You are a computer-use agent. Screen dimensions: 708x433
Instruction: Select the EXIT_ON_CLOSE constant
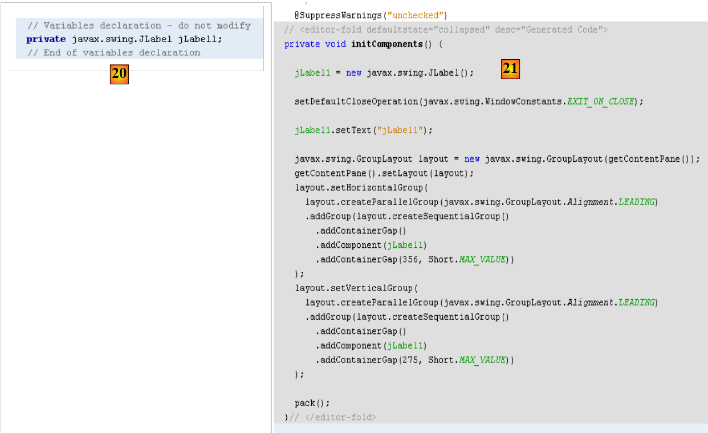point(600,101)
